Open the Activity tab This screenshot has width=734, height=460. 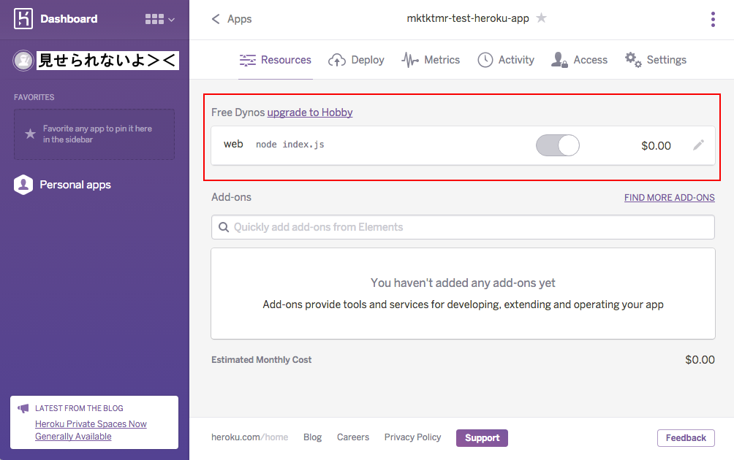point(506,60)
